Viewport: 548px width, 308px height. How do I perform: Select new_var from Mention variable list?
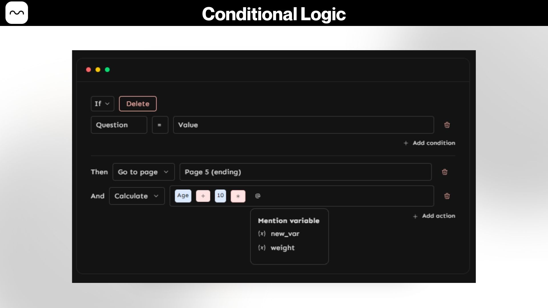tap(285, 234)
